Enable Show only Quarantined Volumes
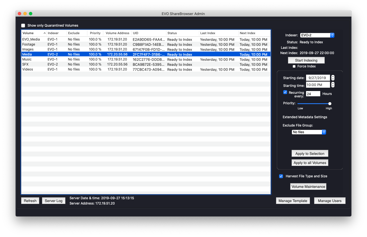Image resolution: width=367 pixels, height=237 pixels. point(23,25)
